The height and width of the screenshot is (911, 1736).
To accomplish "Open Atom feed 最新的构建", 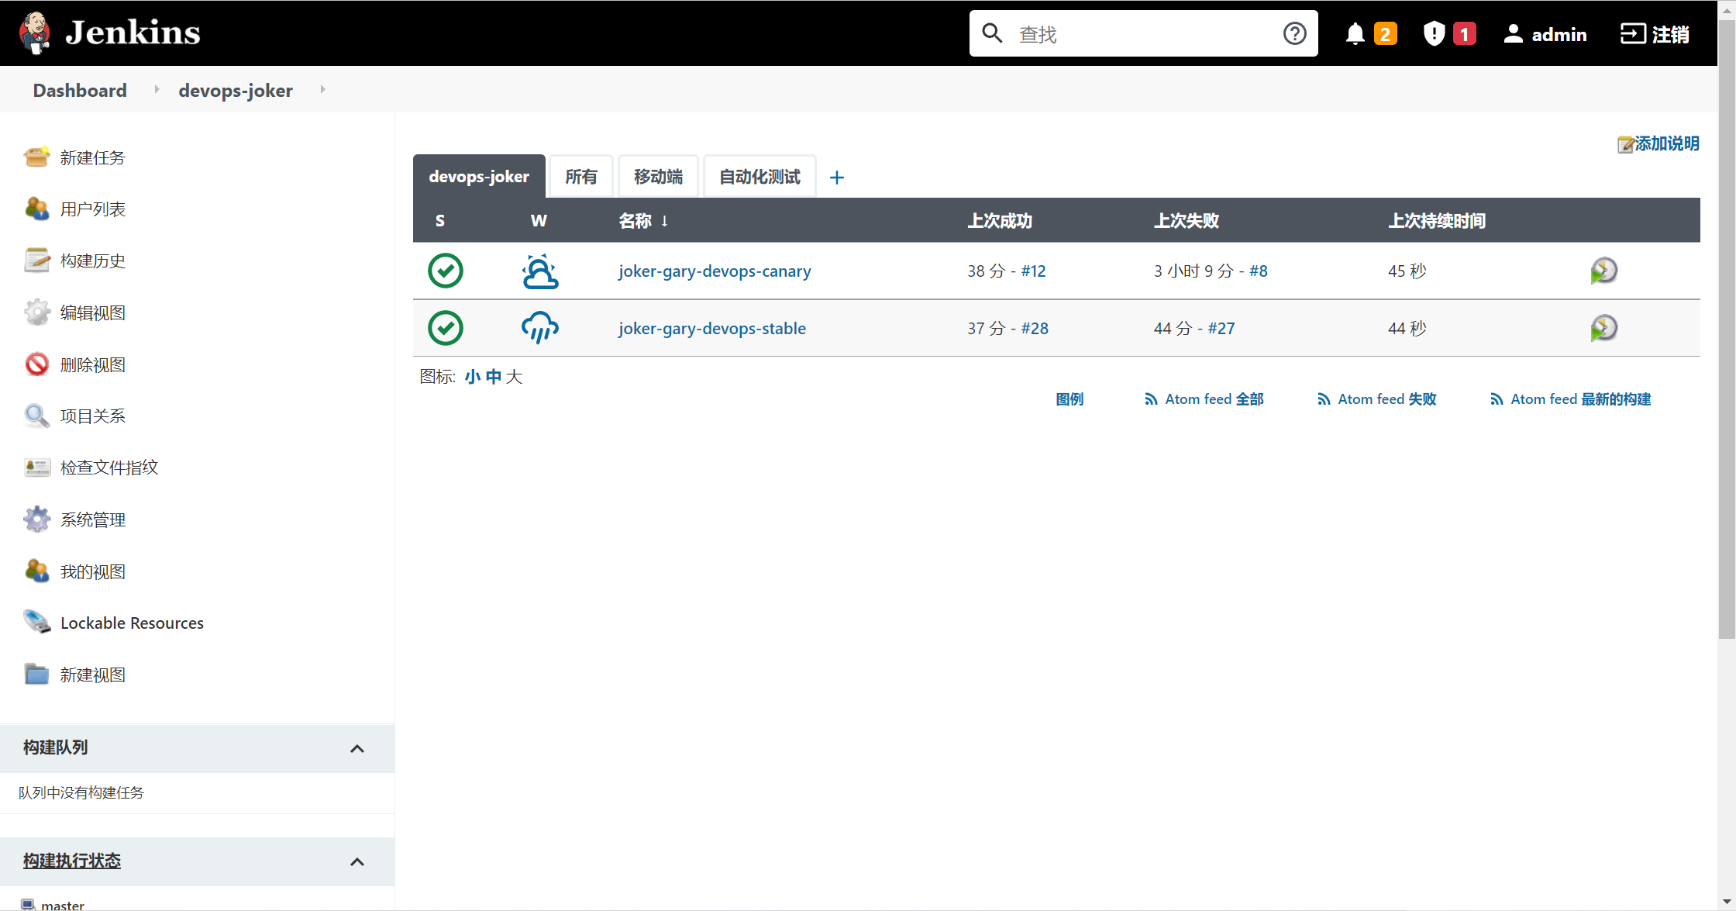I will pyautogui.click(x=1571, y=399).
